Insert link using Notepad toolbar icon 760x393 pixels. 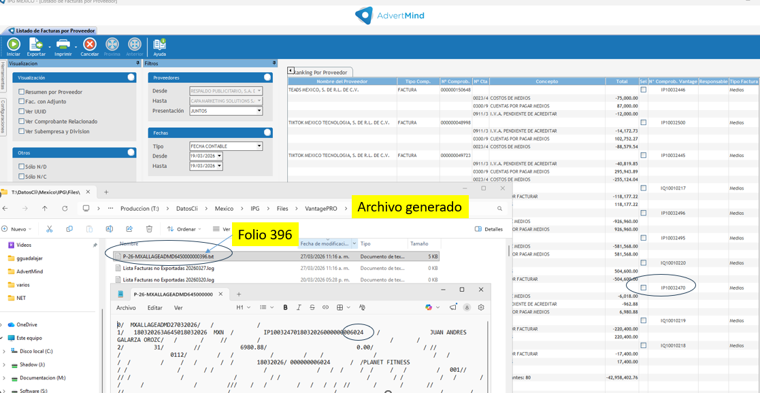click(326, 307)
